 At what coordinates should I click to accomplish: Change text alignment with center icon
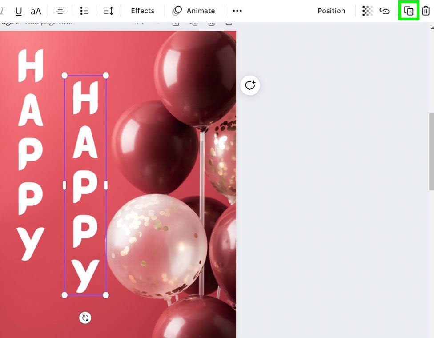[x=60, y=11]
